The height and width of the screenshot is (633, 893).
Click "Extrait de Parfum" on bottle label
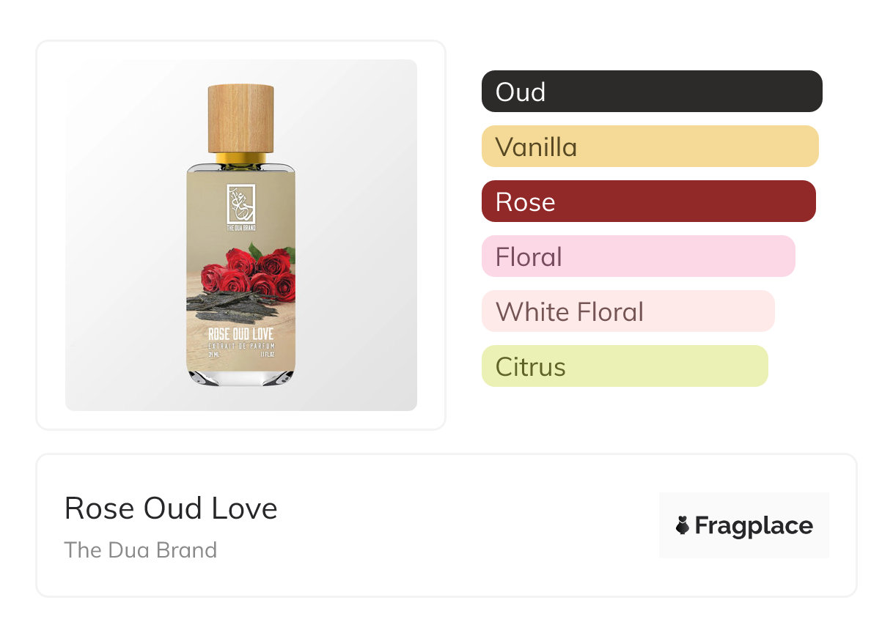240,345
